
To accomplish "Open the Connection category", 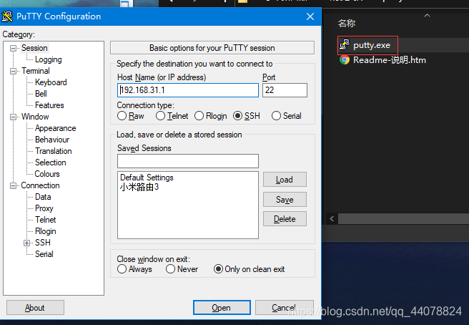I will pos(40,185).
